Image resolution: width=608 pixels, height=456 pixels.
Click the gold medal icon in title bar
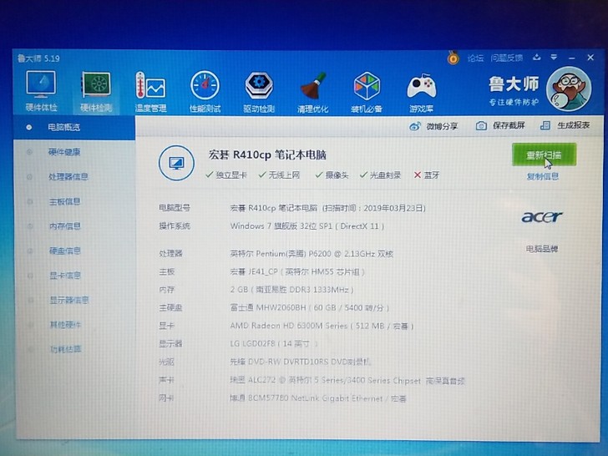click(x=453, y=58)
